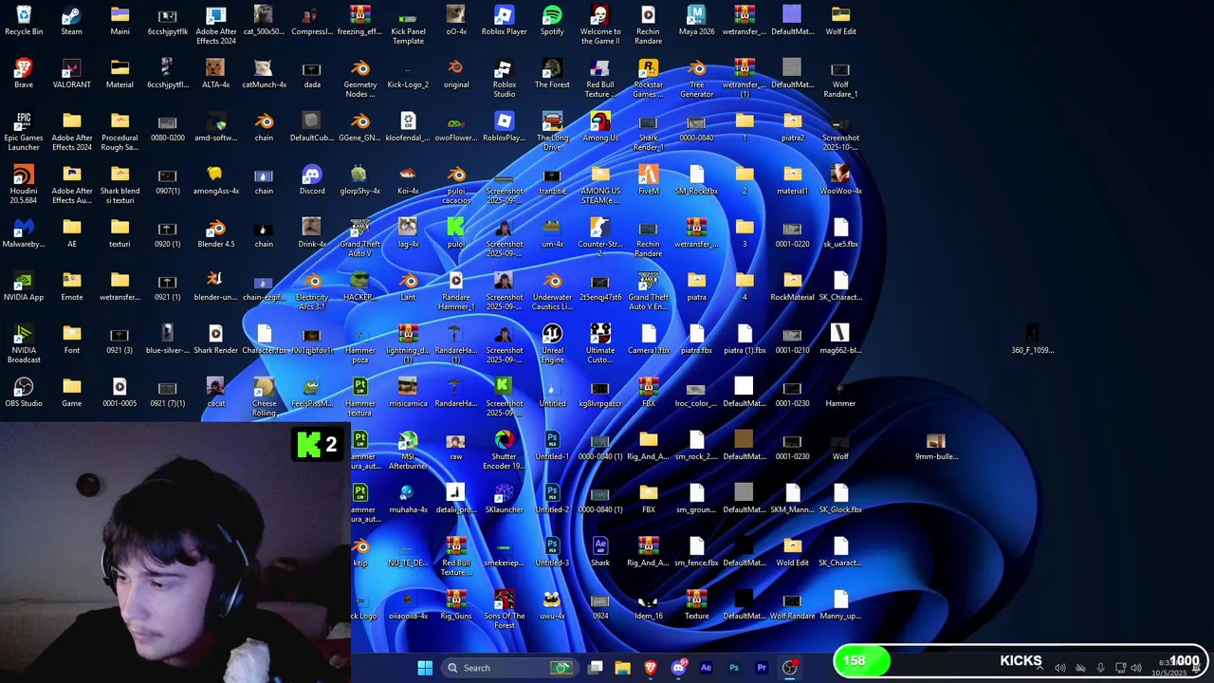Open Epic Games Launcher shortcut
Image resolution: width=1214 pixels, height=683 pixels.
pos(24,132)
